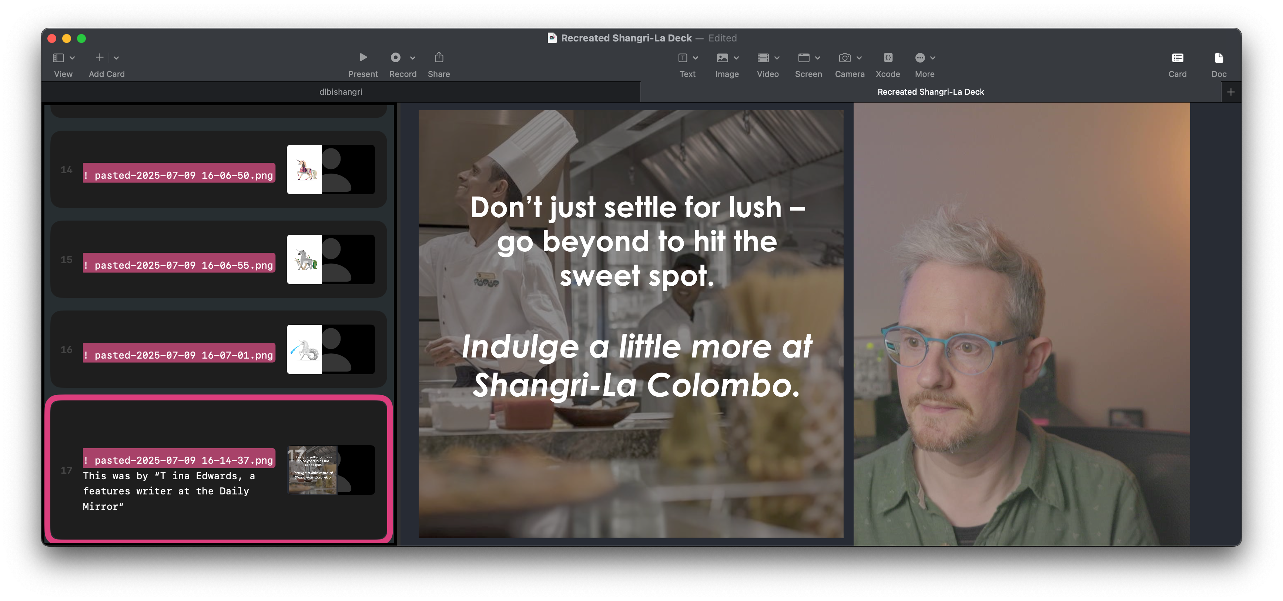The width and height of the screenshot is (1283, 601).
Task: Select card 16 in the outline
Action: pos(219,349)
